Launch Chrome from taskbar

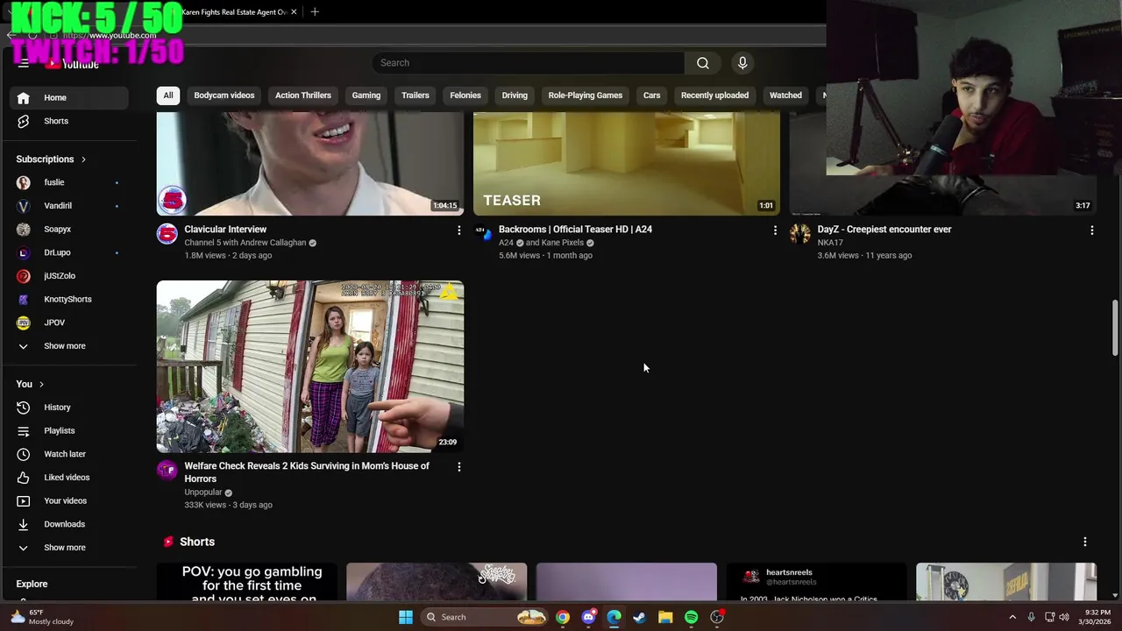point(563,617)
